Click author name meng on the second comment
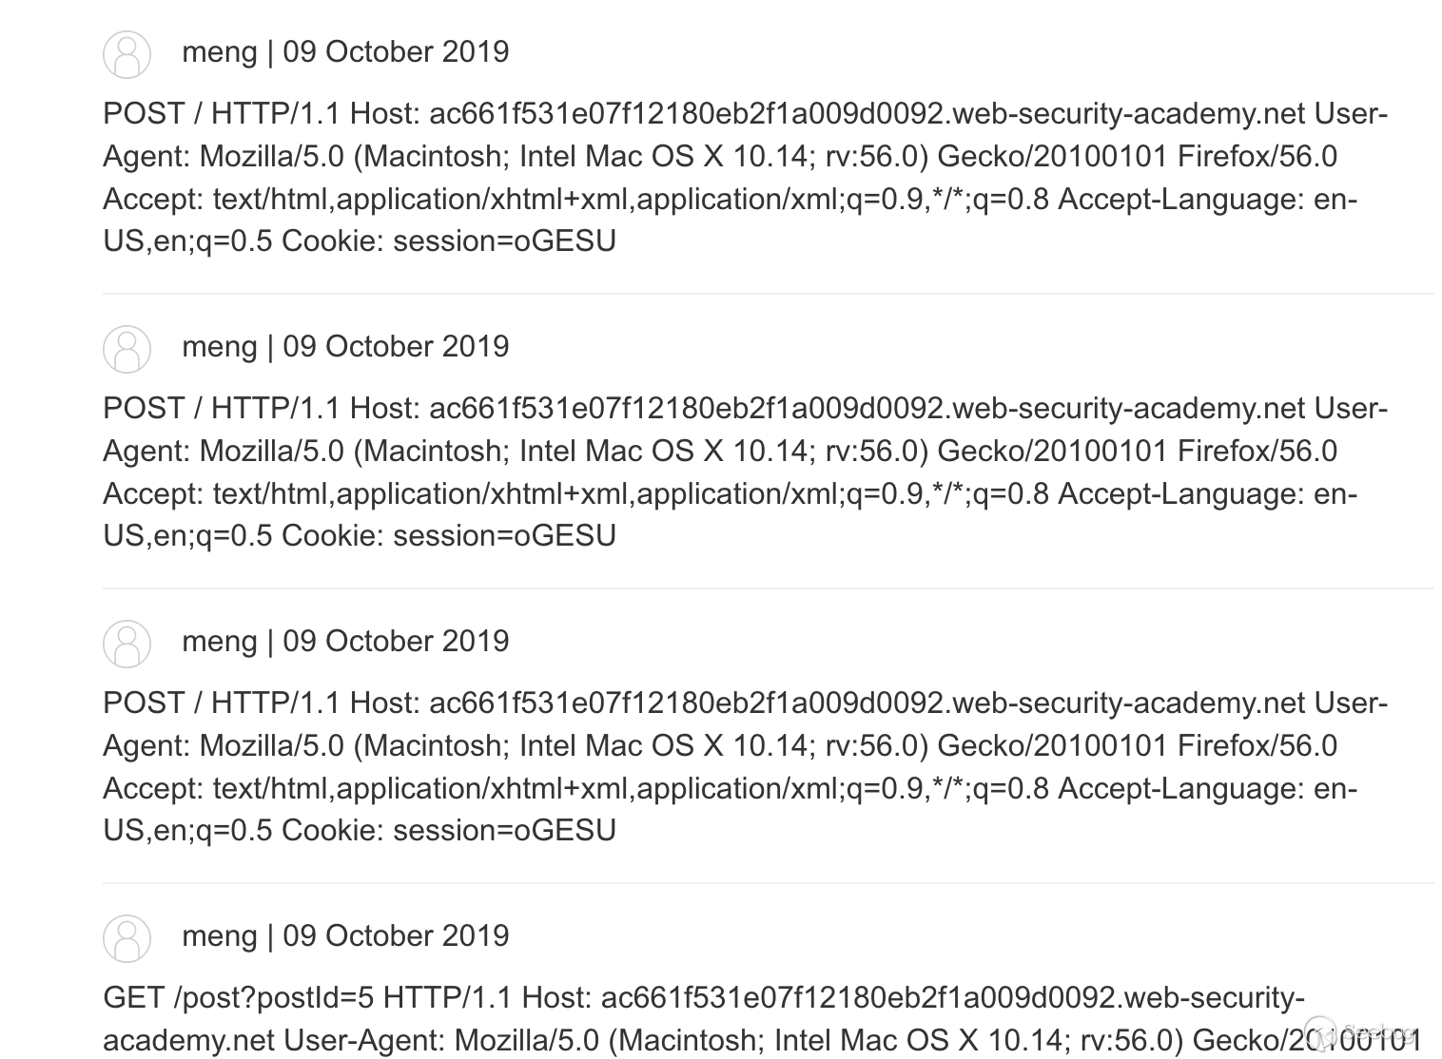Viewport: 1442px width, 1059px height. pyautogui.click(x=219, y=347)
